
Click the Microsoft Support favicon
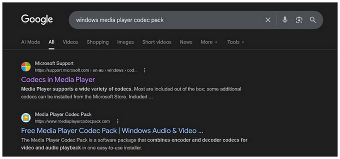click(26, 67)
